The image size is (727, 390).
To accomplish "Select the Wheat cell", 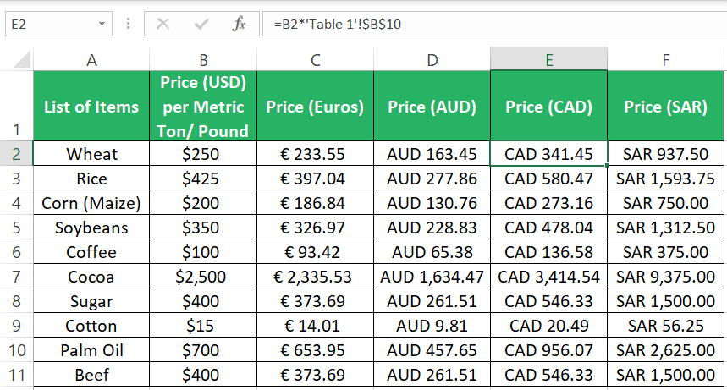I will 91,153.
